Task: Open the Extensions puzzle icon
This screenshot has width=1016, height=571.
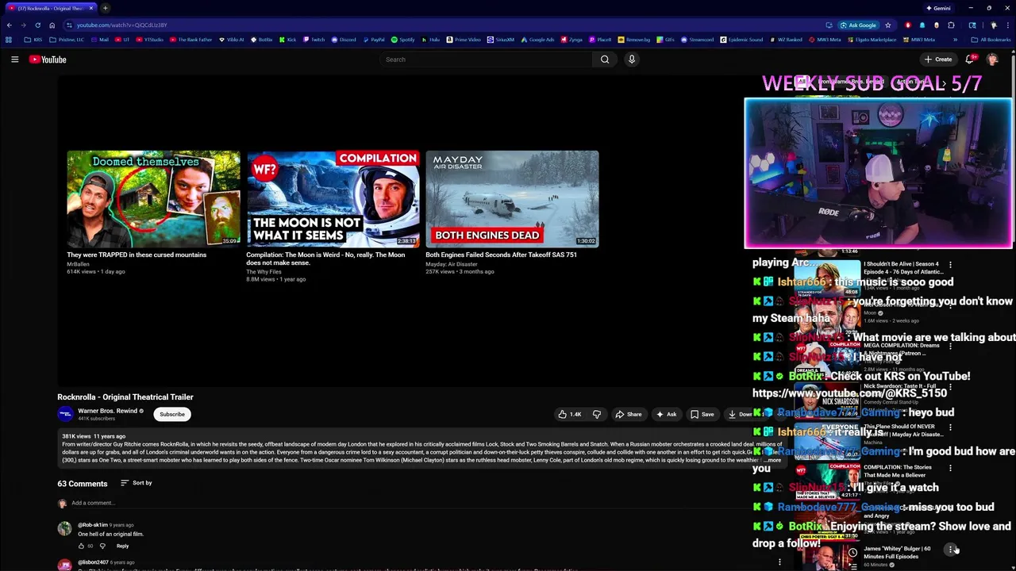Action: pos(951,25)
